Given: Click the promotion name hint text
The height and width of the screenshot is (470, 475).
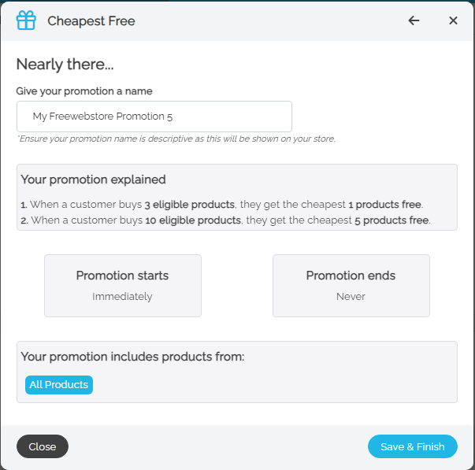Looking at the screenshot, I should point(176,139).
